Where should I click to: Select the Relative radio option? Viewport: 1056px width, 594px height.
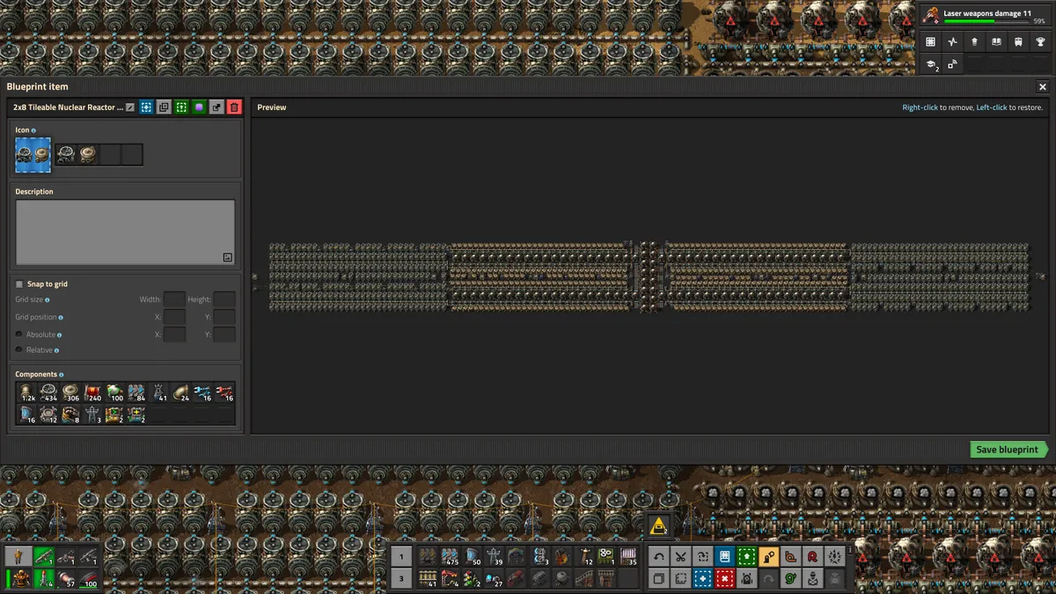(x=19, y=349)
